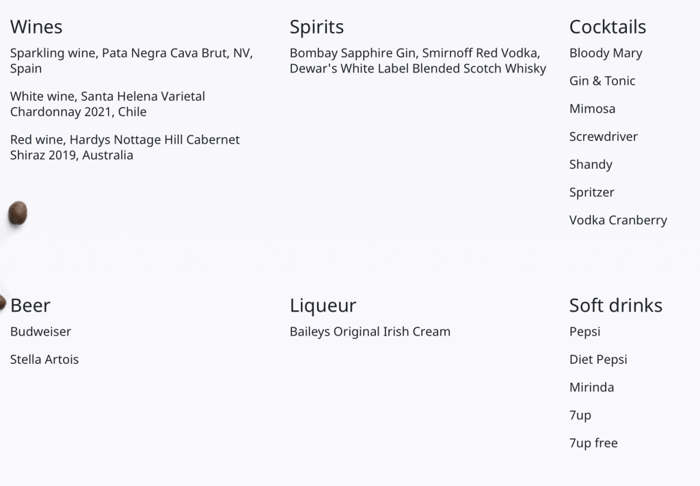The image size is (700, 486).
Task: Select Vodka Cranberry in cocktails list
Action: click(x=618, y=220)
